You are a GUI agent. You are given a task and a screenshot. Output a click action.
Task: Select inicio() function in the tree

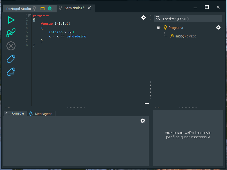[183, 36]
